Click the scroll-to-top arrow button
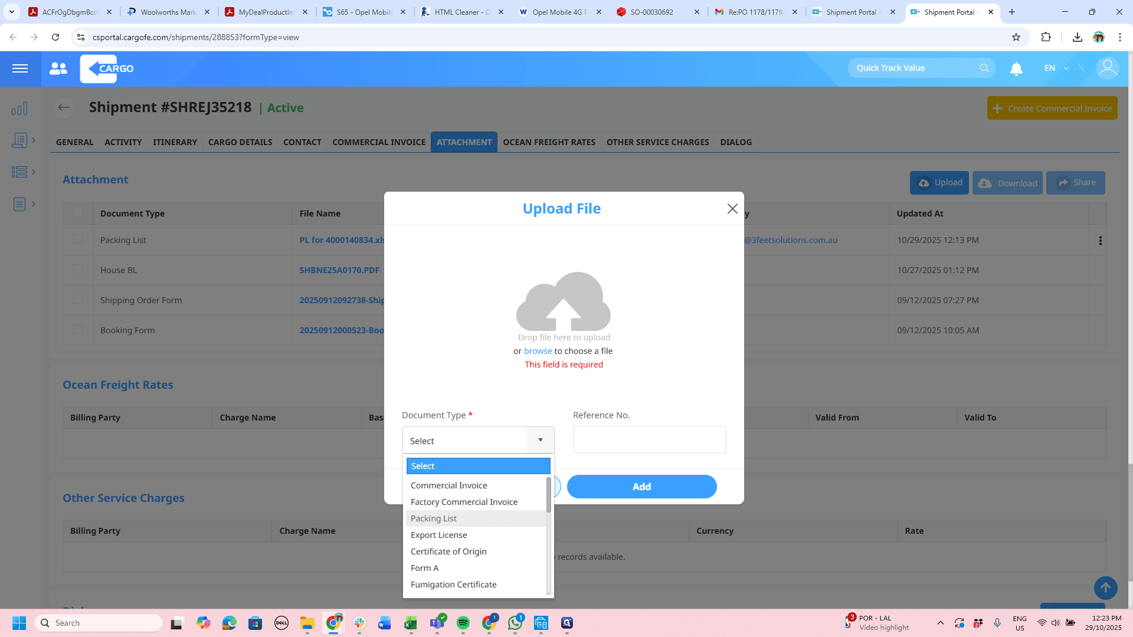 click(x=1105, y=588)
